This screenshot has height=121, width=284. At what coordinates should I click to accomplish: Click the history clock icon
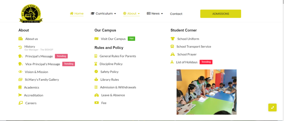click(x=20, y=47)
